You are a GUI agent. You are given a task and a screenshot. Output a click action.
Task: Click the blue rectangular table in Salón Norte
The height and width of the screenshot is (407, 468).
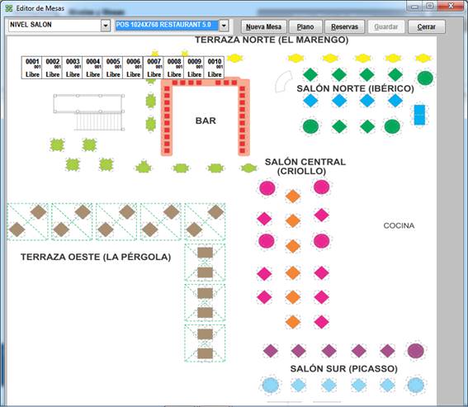[x=419, y=115]
